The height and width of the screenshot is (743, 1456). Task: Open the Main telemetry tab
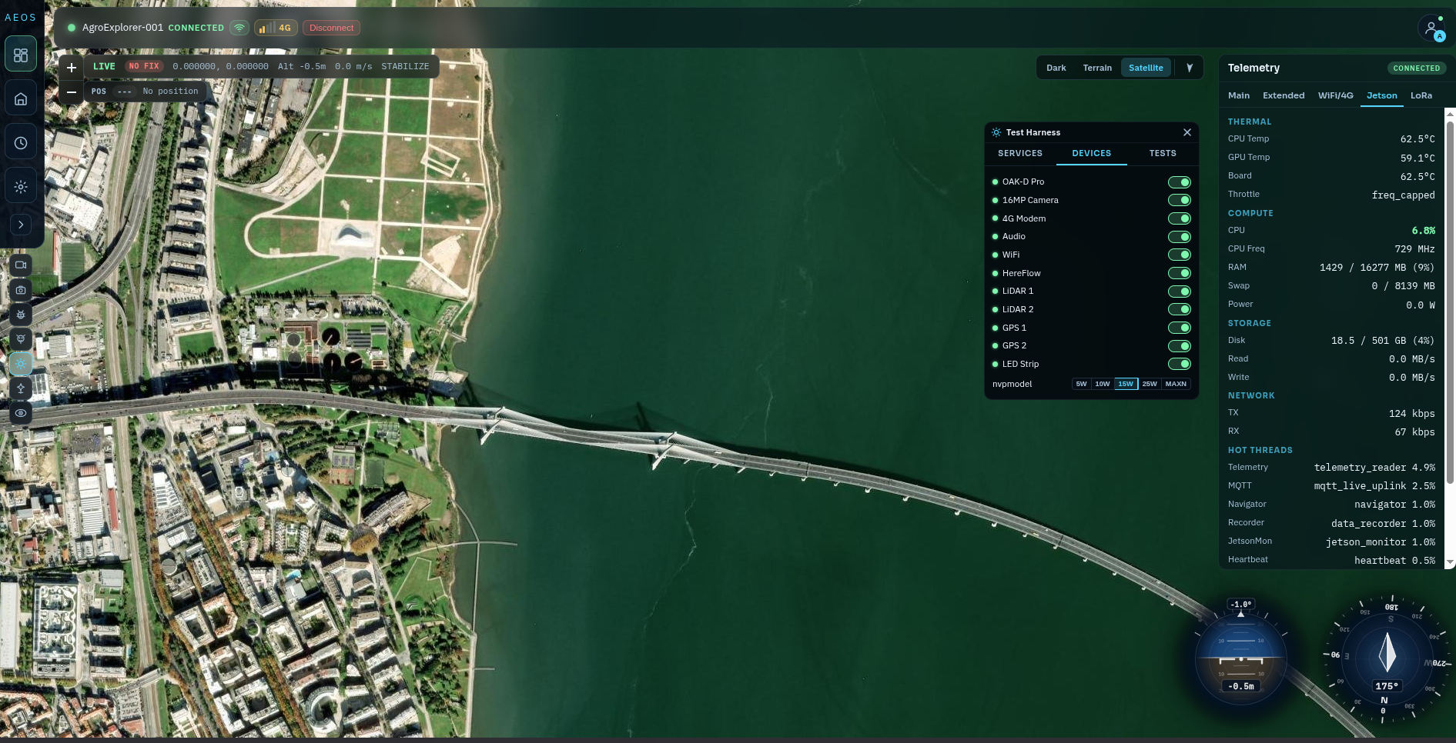(1238, 95)
